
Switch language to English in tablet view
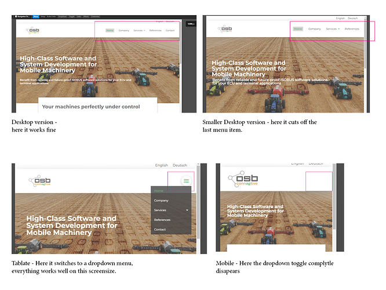point(161,165)
